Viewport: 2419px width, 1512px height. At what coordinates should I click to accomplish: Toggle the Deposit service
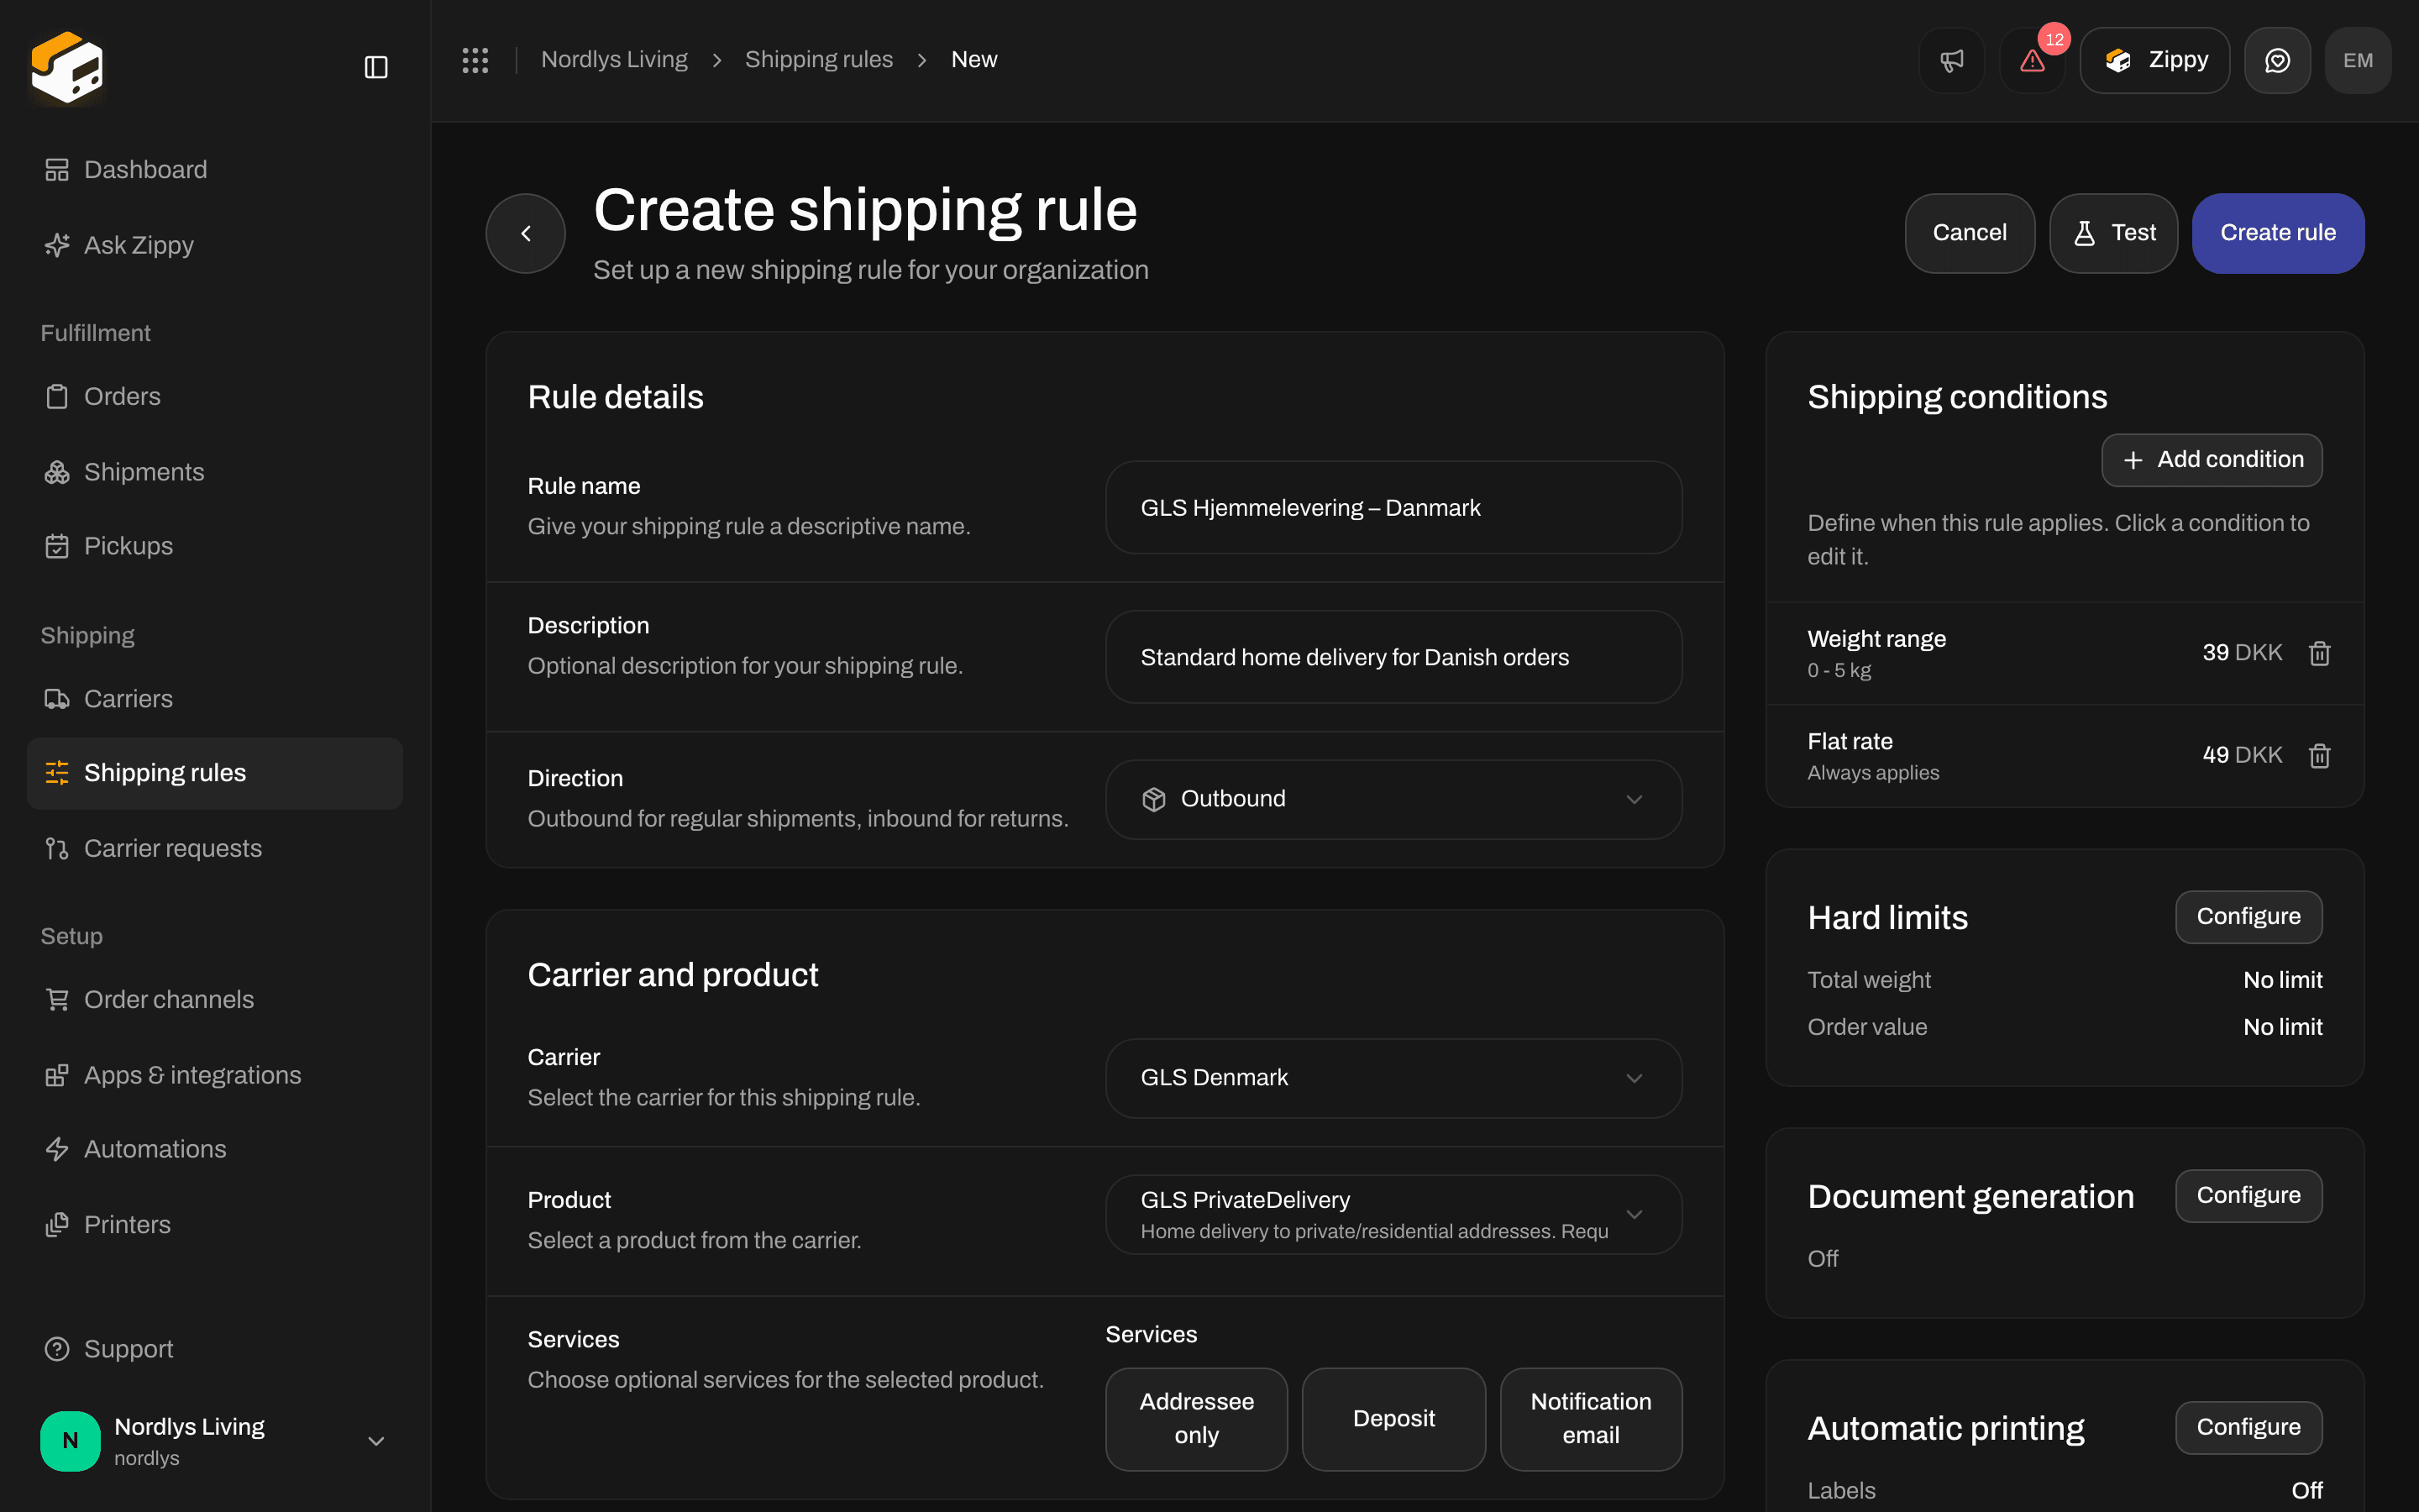click(x=1393, y=1418)
